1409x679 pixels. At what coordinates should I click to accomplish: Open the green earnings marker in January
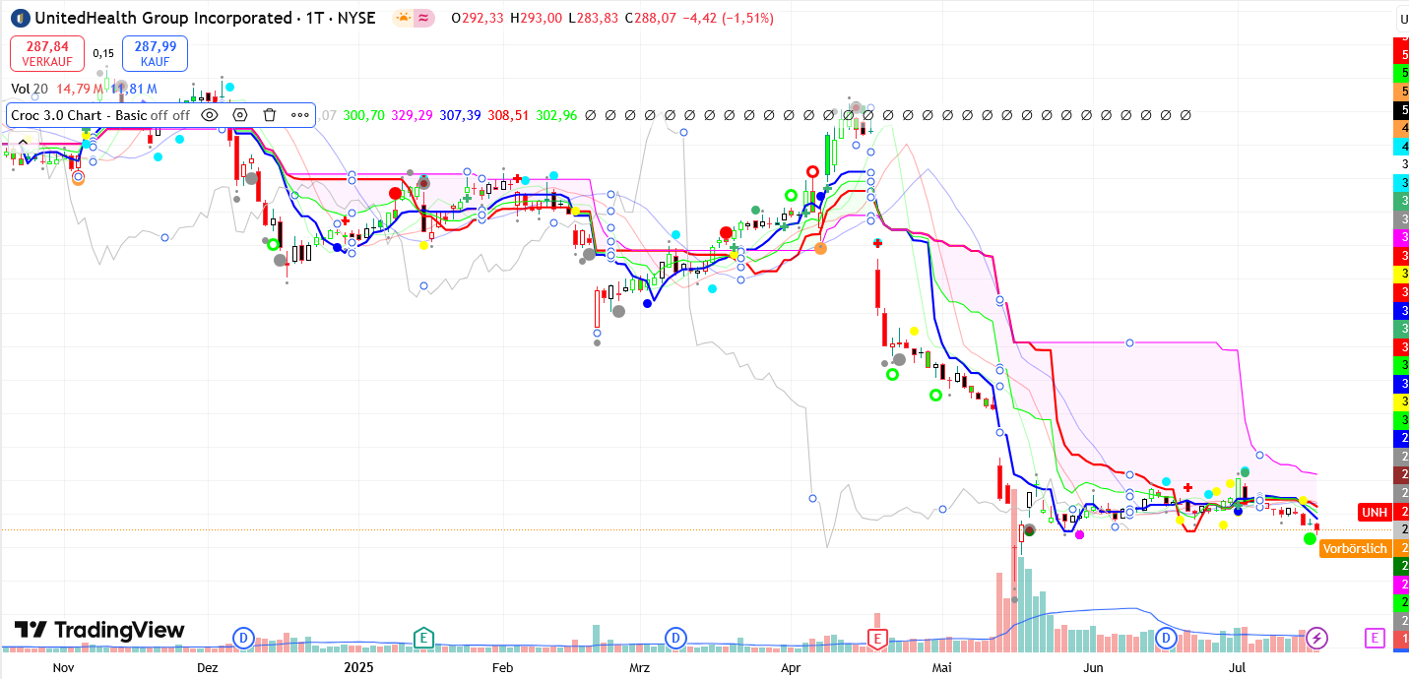423,639
